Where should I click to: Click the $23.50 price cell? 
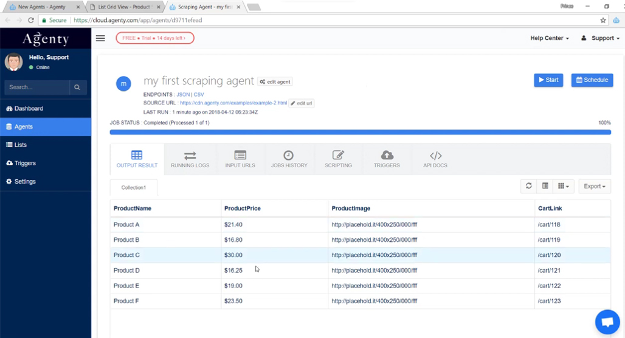tap(275, 301)
